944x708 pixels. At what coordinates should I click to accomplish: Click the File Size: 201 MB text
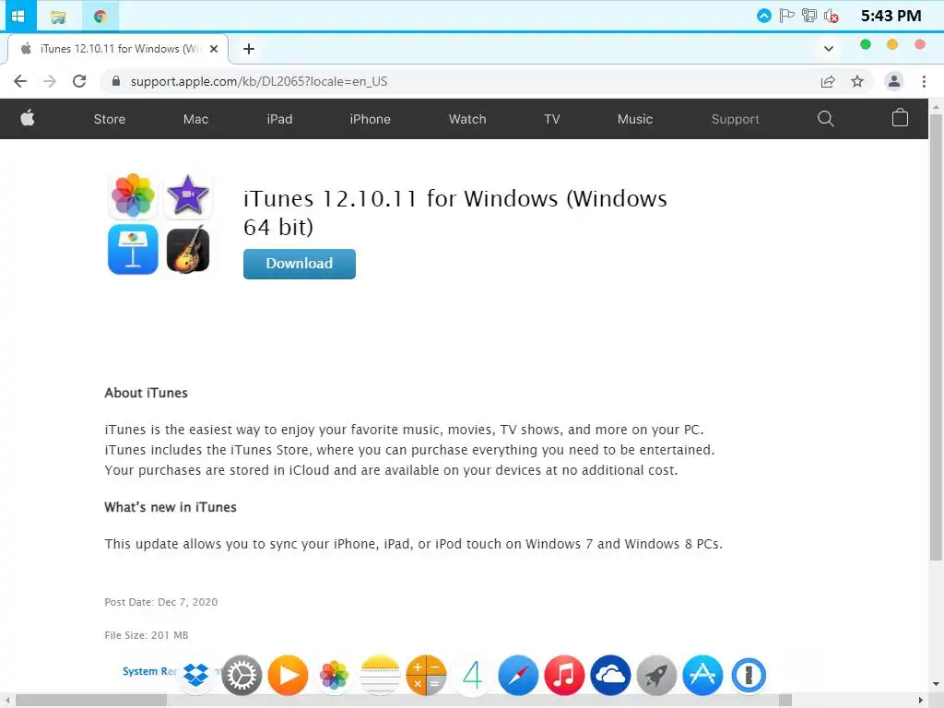[x=147, y=635]
